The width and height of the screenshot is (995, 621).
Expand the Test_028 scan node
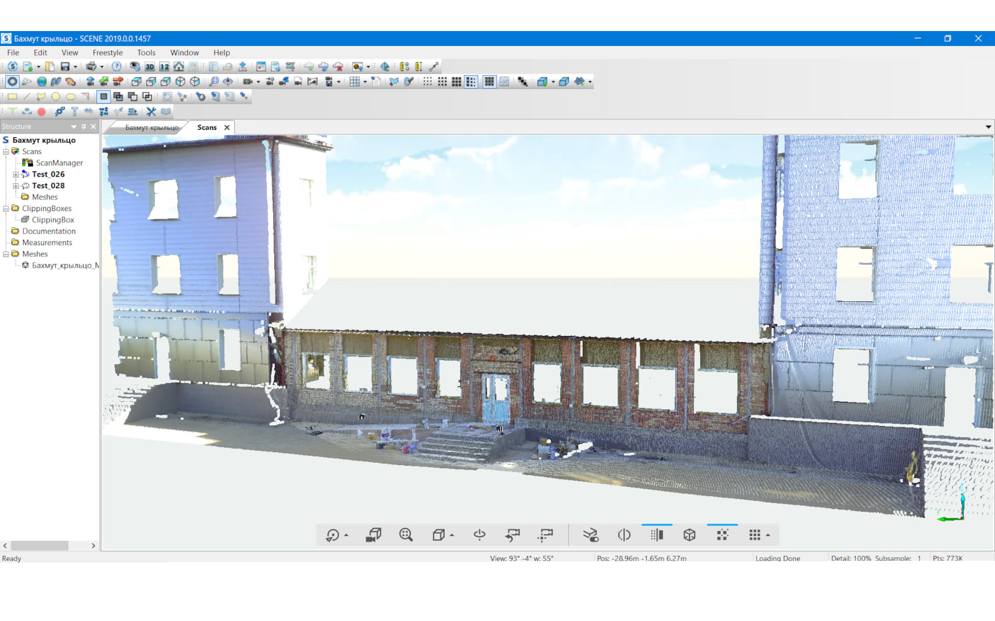[x=16, y=186]
